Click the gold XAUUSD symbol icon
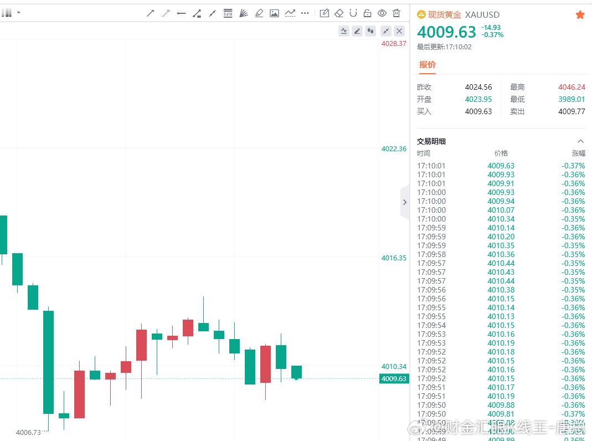 click(421, 15)
